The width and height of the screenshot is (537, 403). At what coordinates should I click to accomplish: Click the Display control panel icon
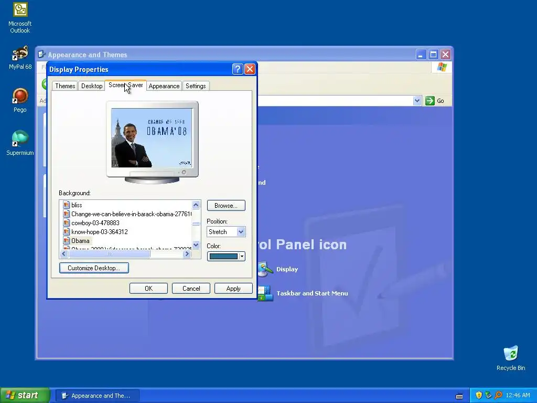pyautogui.click(x=265, y=269)
